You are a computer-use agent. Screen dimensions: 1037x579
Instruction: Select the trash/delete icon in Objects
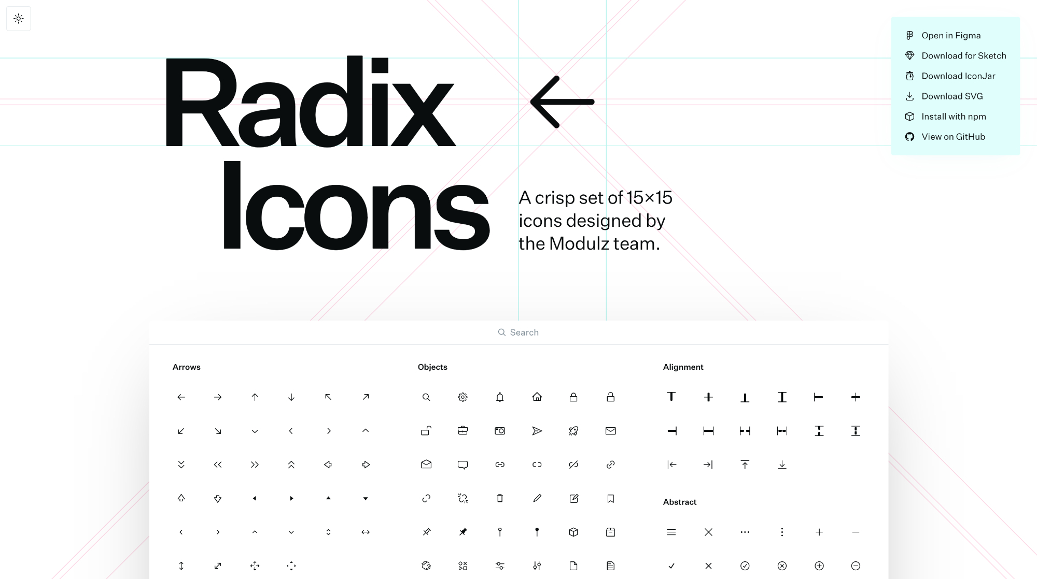point(500,498)
